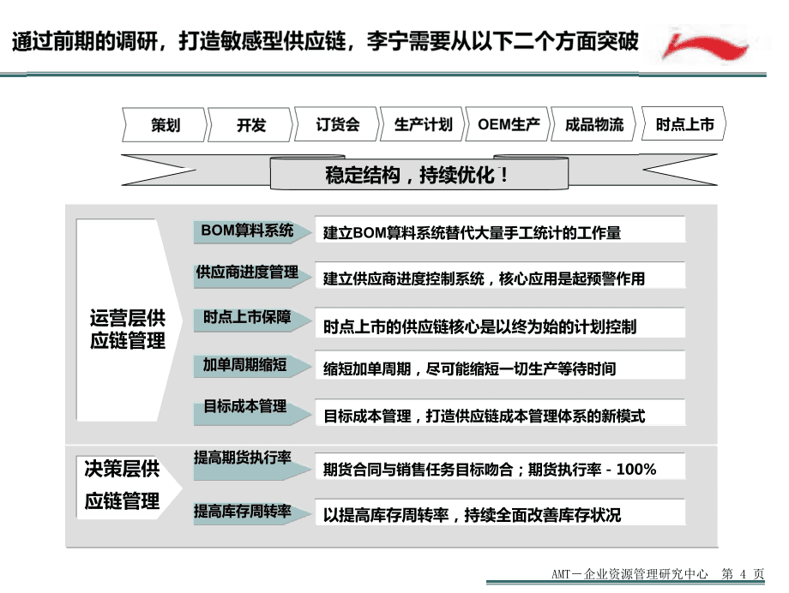
Task: Select the 目标成本管理 label
Action: coord(246,409)
